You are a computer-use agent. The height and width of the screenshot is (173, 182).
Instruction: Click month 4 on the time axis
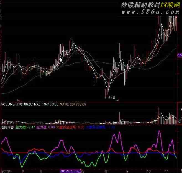pos(23,171)
